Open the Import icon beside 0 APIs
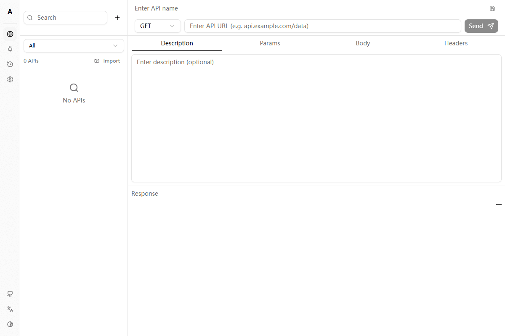The image size is (505, 336). (x=97, y=60)
